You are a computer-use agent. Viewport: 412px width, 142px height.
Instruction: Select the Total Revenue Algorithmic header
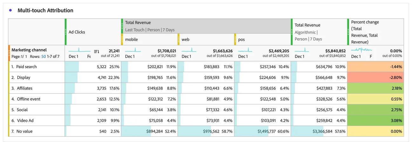pos(319,32)
